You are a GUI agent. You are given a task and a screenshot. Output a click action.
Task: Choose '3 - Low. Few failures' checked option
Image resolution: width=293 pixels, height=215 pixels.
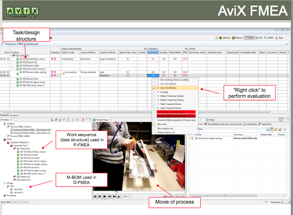coord(175,88)
